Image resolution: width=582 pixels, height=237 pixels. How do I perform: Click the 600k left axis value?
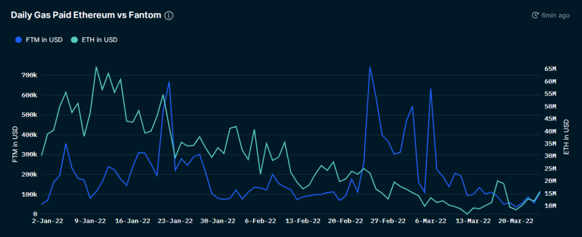tap(30, 95)
